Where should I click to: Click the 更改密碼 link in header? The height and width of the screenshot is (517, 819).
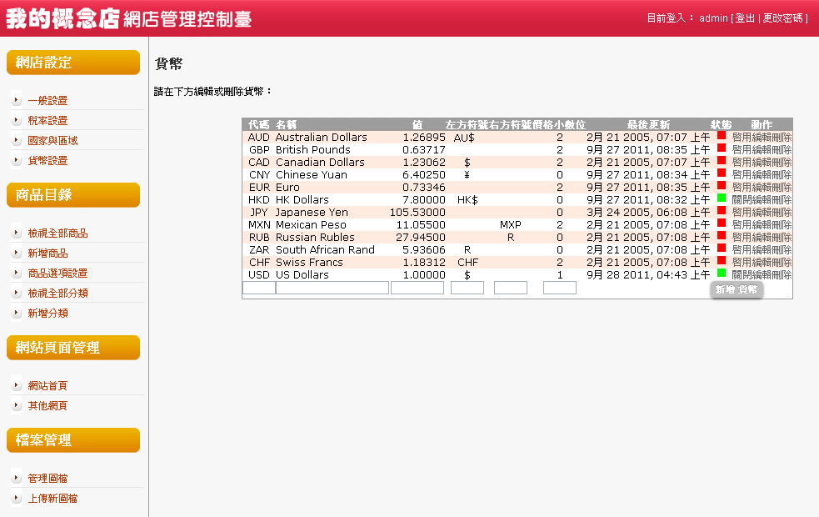783,18
